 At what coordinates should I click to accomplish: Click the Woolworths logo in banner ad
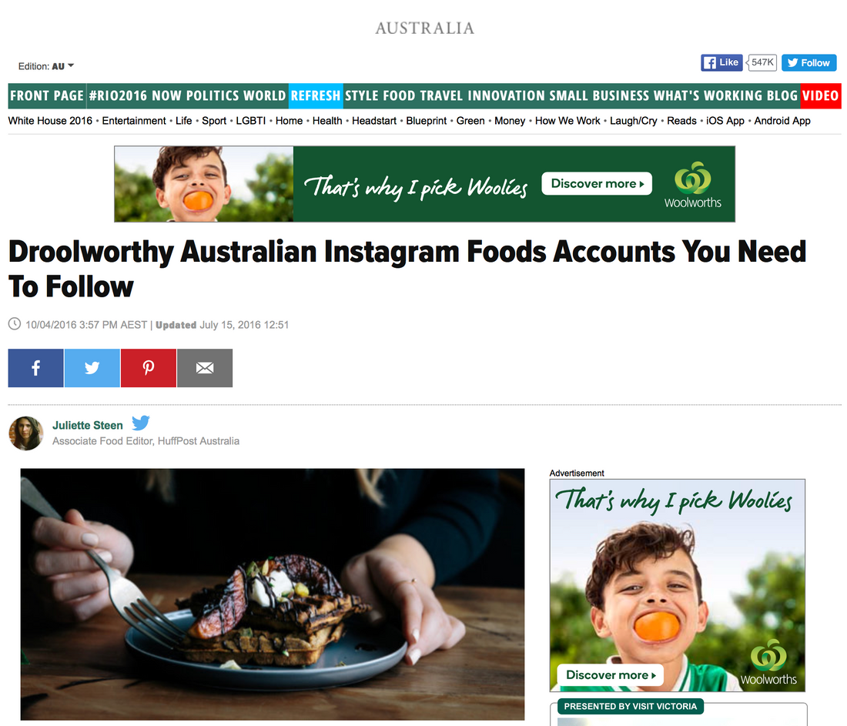pos(692,185)
